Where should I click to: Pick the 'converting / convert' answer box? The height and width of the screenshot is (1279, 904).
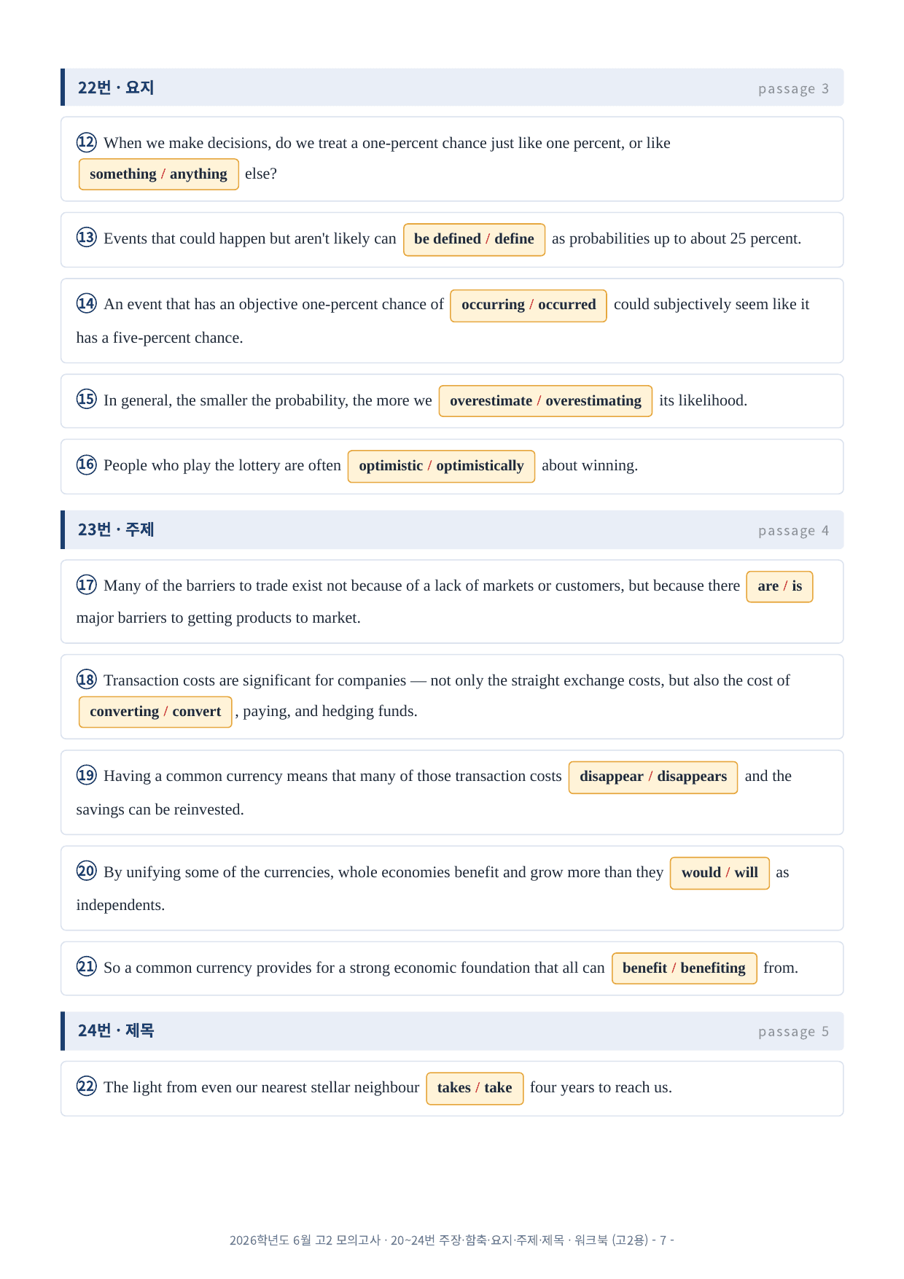tap(155, 712)
